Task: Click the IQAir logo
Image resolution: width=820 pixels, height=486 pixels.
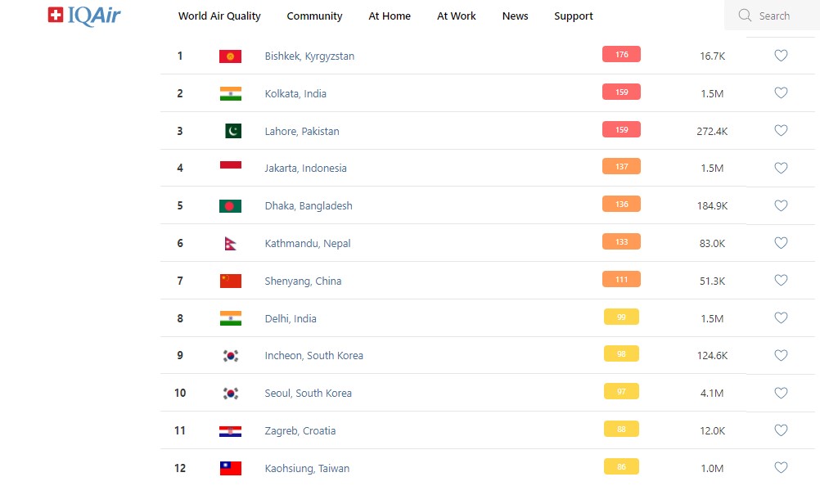Action: tap(84, 16)
